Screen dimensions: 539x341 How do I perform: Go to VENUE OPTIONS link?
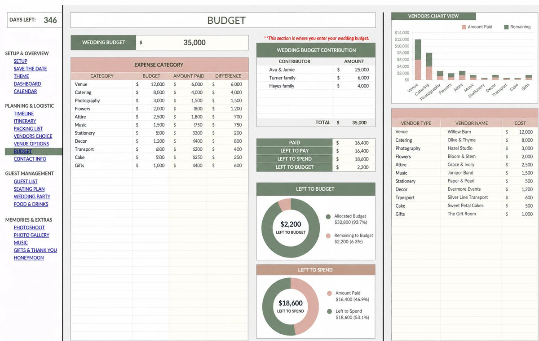pos(31,144)
